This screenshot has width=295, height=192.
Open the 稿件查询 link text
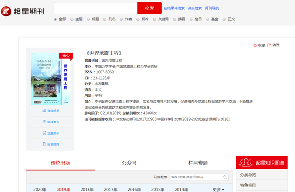[x=53, y=122]
